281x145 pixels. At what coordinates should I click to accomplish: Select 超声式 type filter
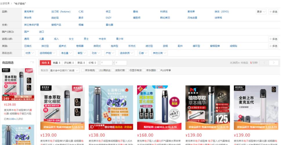coord(63,46)
